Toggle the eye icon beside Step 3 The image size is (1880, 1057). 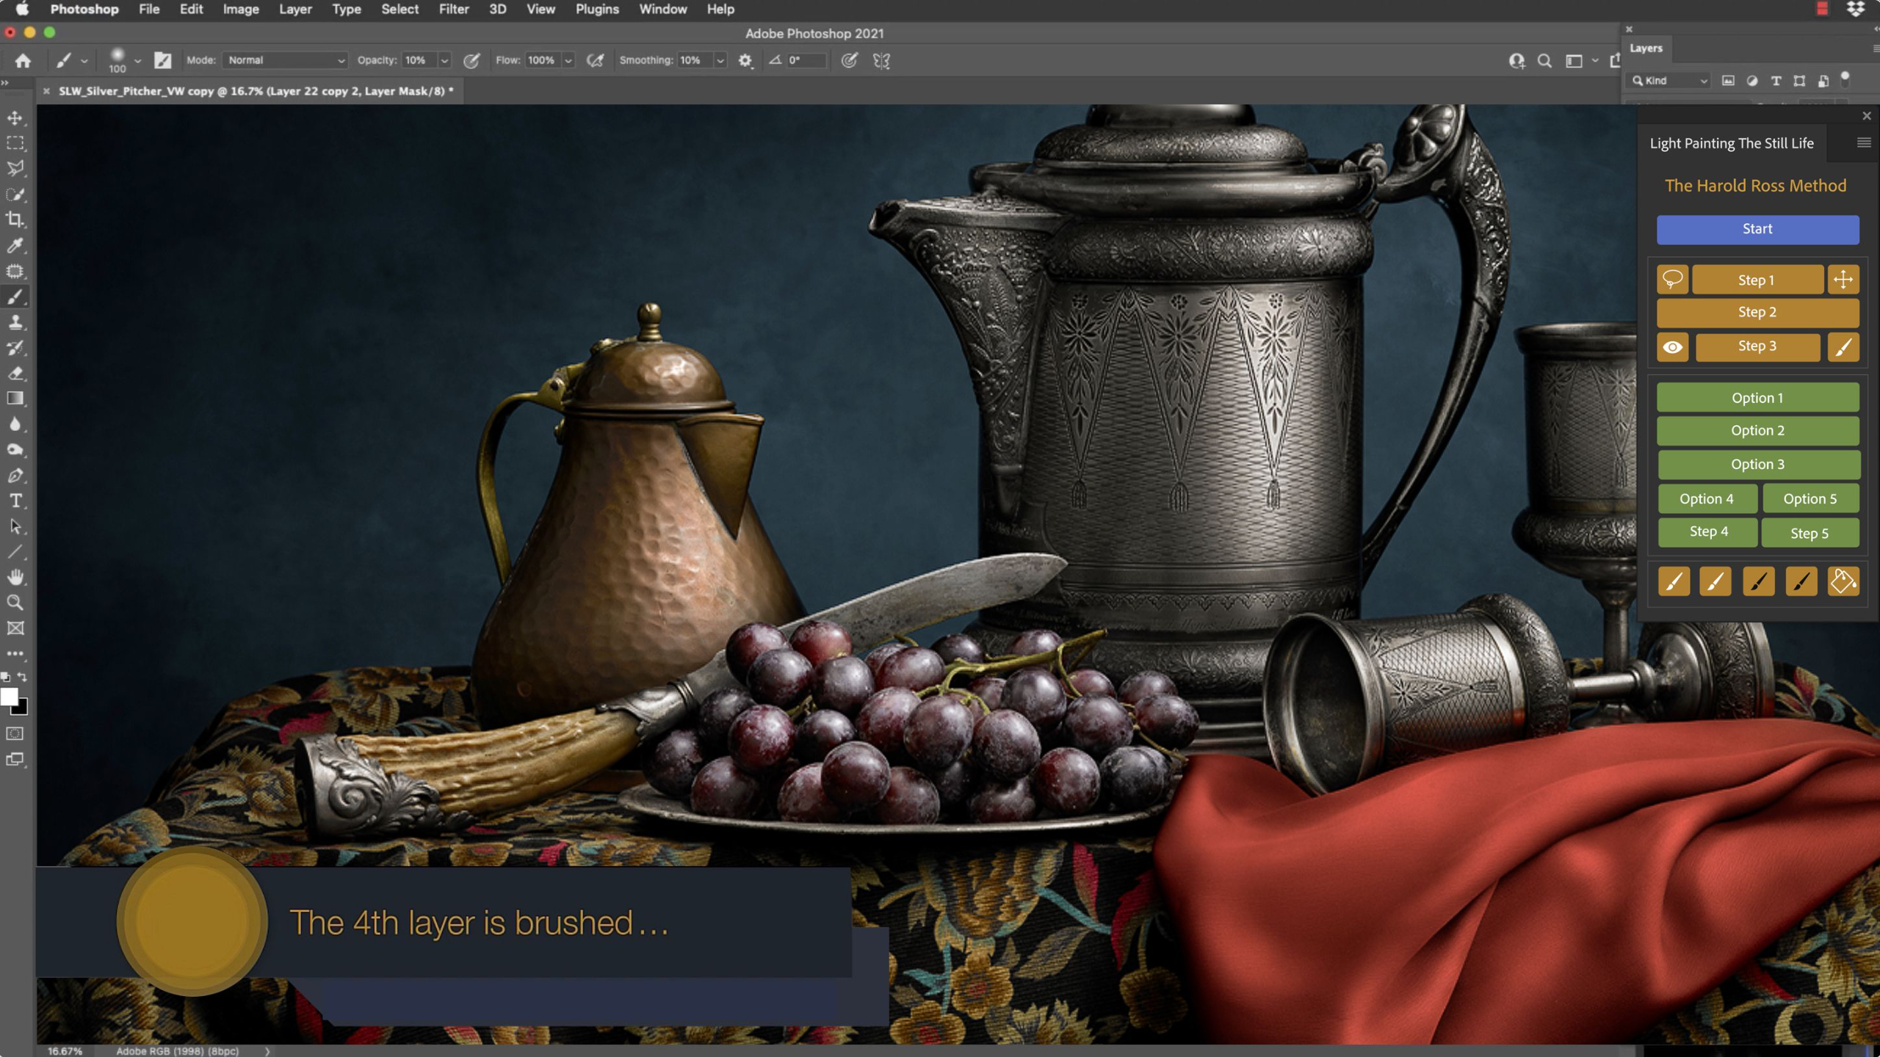click(1672, 347)
